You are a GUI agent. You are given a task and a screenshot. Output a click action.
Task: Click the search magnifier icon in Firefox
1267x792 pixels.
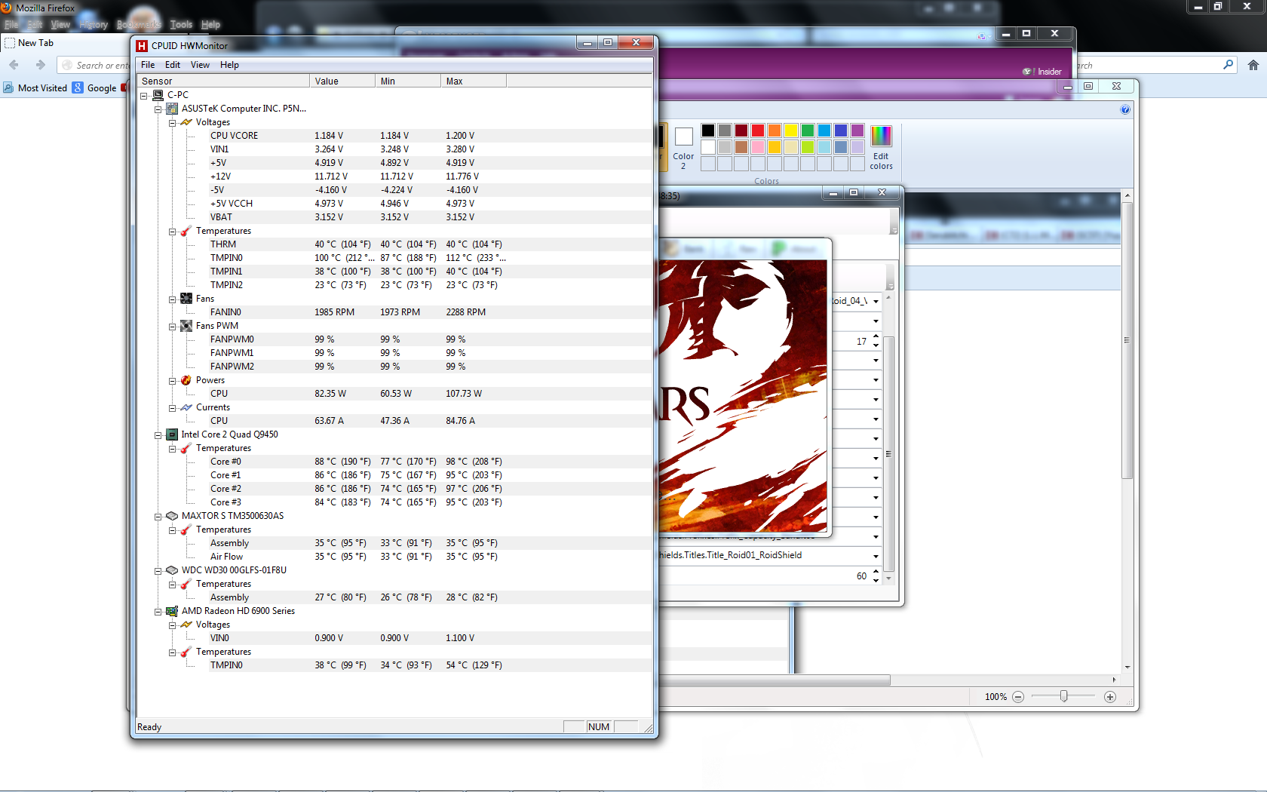1229,65
